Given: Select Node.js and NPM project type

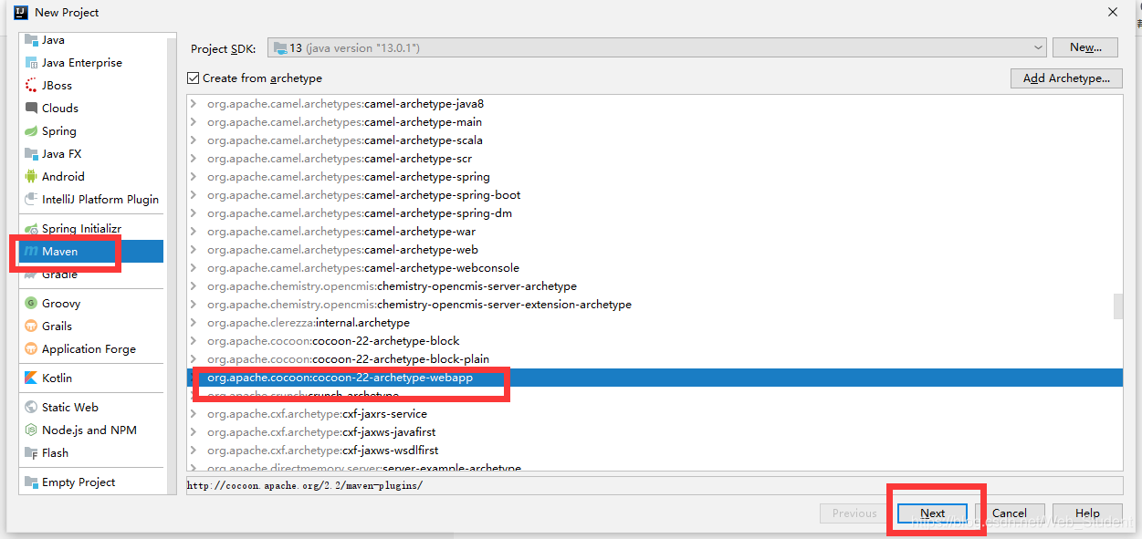Looking at the screenshot, I should point(91,430).
